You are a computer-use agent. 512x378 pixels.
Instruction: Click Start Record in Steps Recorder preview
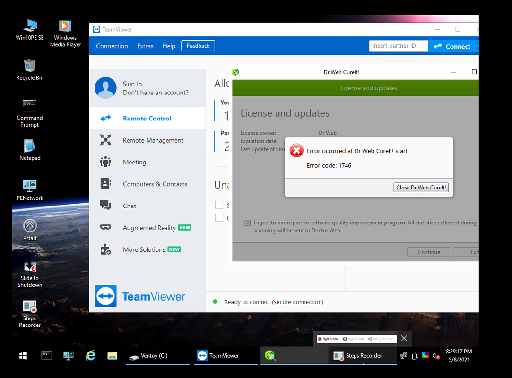[329, 339]
